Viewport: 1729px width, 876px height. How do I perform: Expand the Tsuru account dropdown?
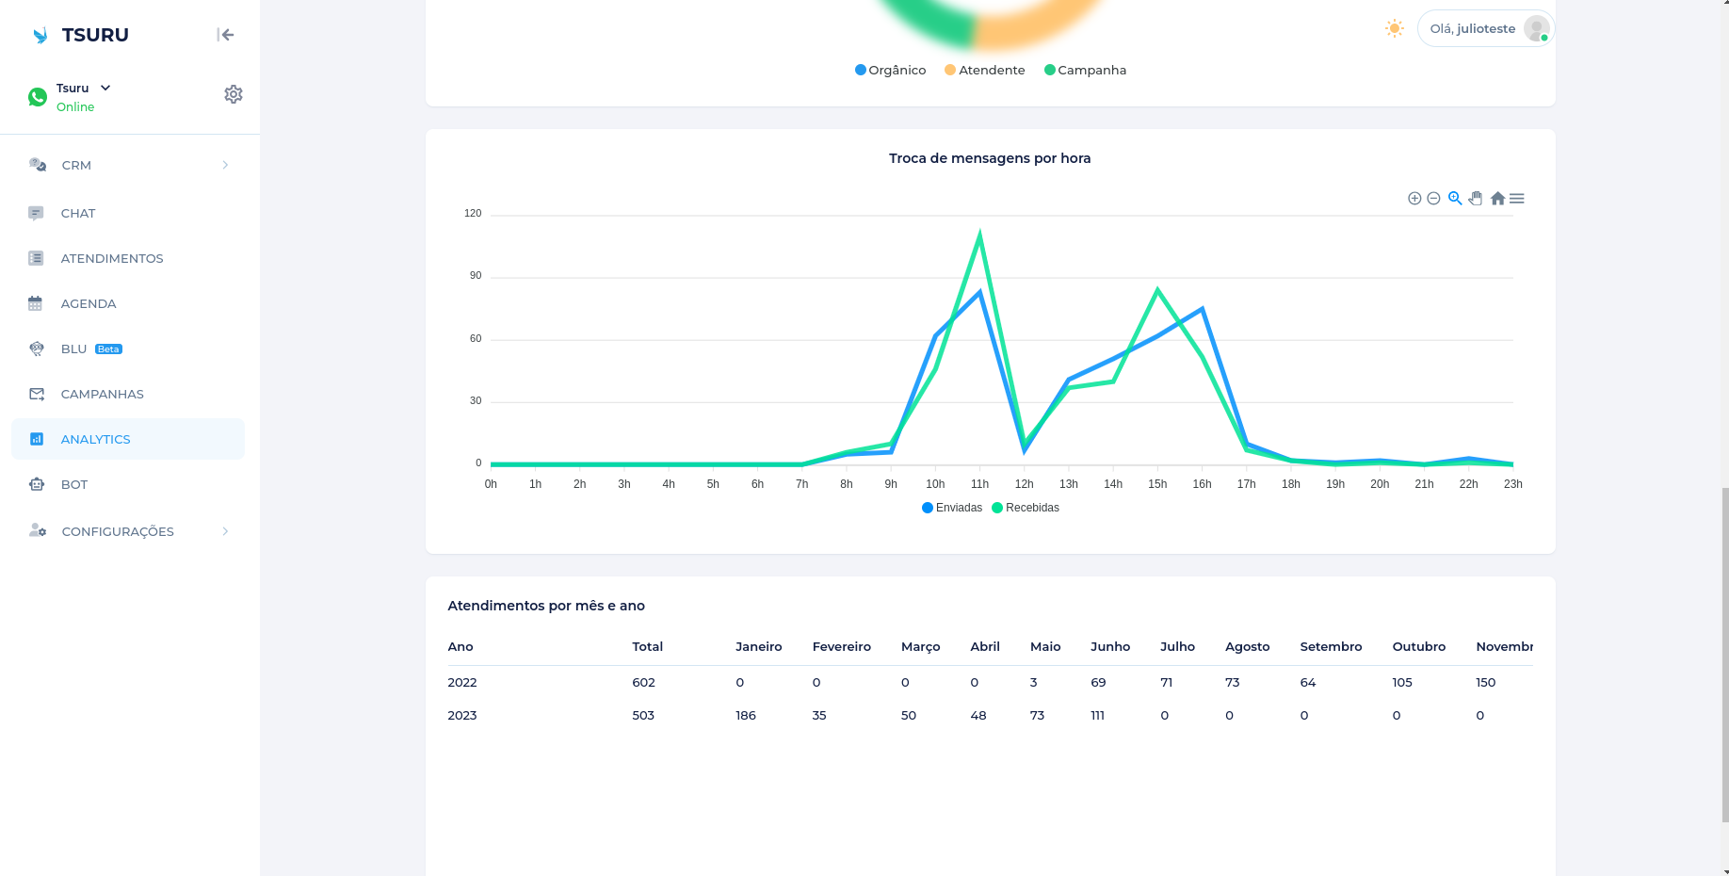(x=105, y=88)
